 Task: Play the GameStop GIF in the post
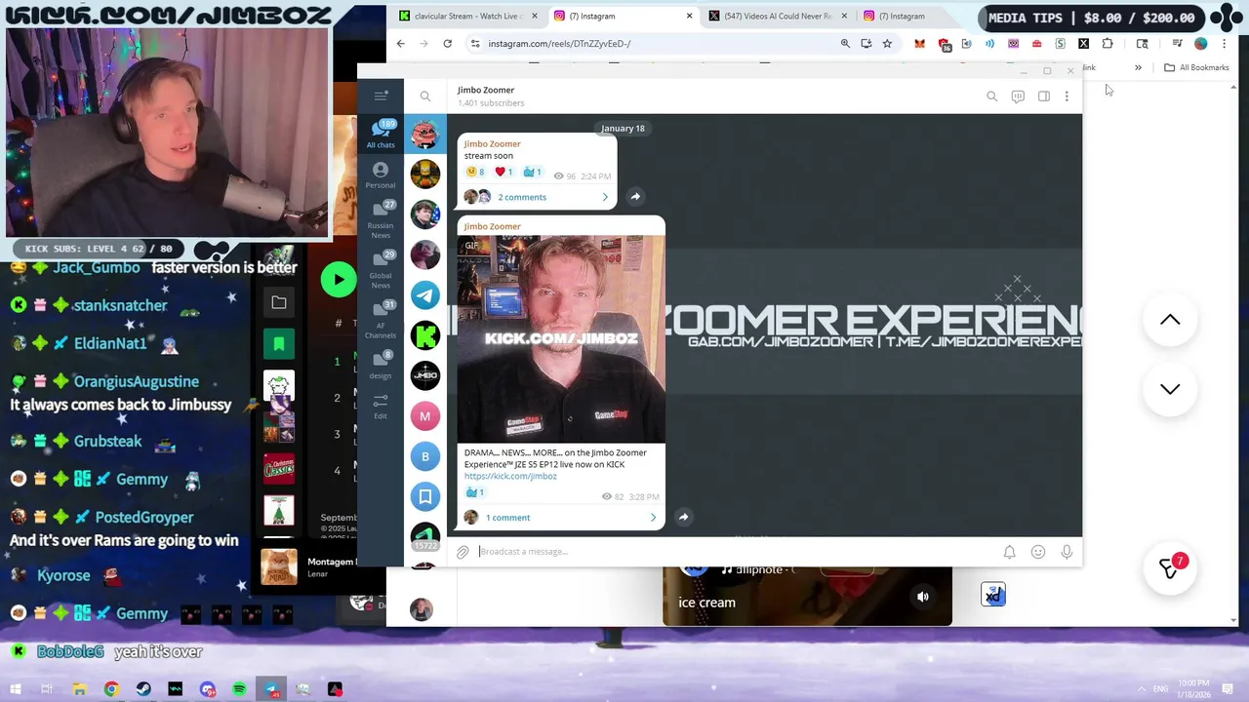coord(561,338)
